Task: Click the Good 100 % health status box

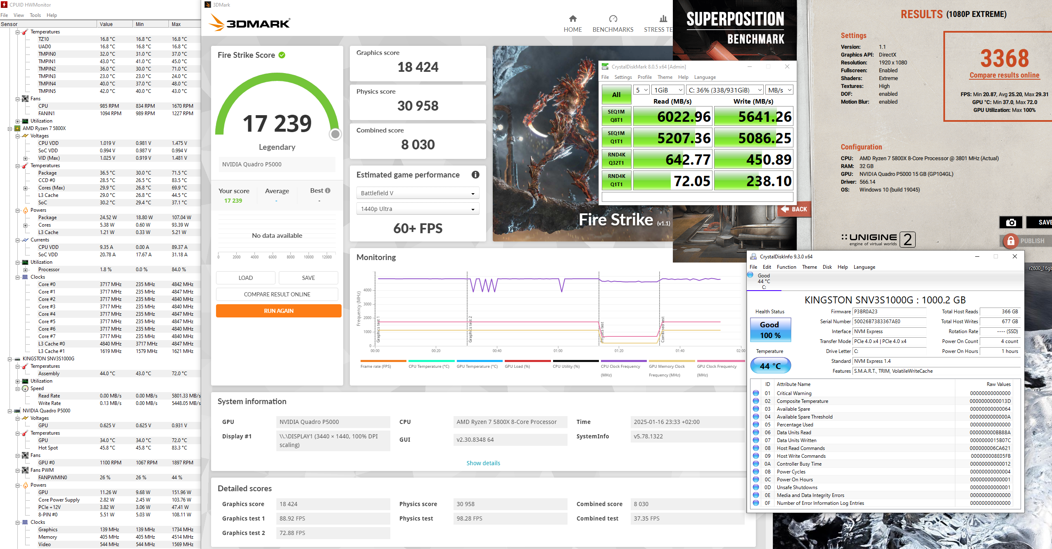Action: click(x=770, y=330)
